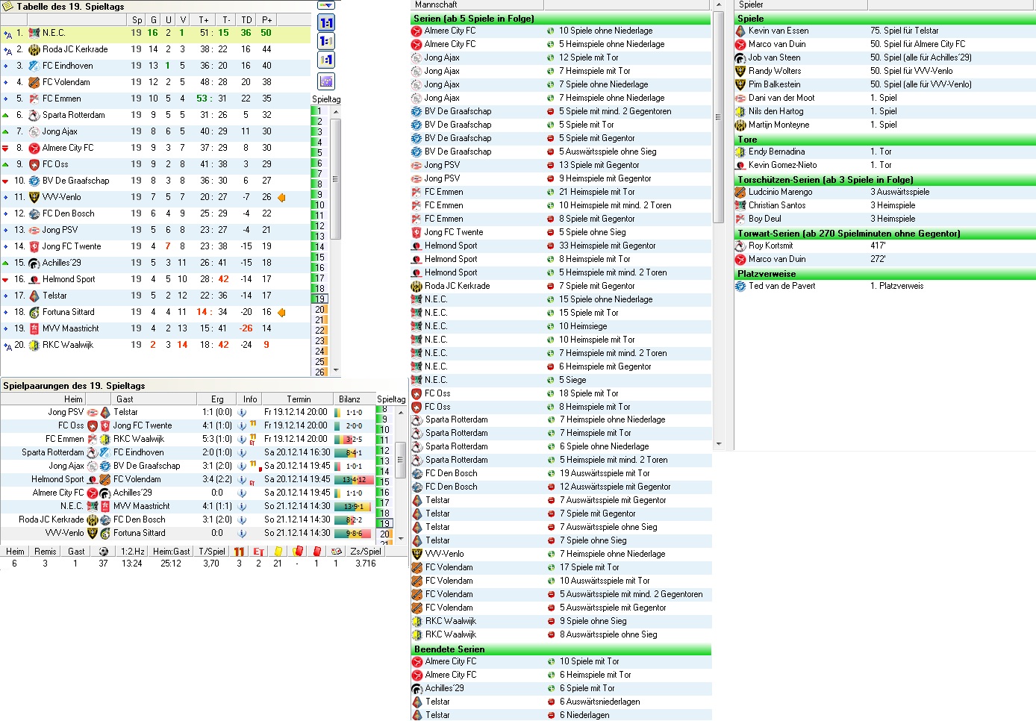Click the single red card icon in the statistics header
This screenshot has height=721, width=1036.
[316, 552]
